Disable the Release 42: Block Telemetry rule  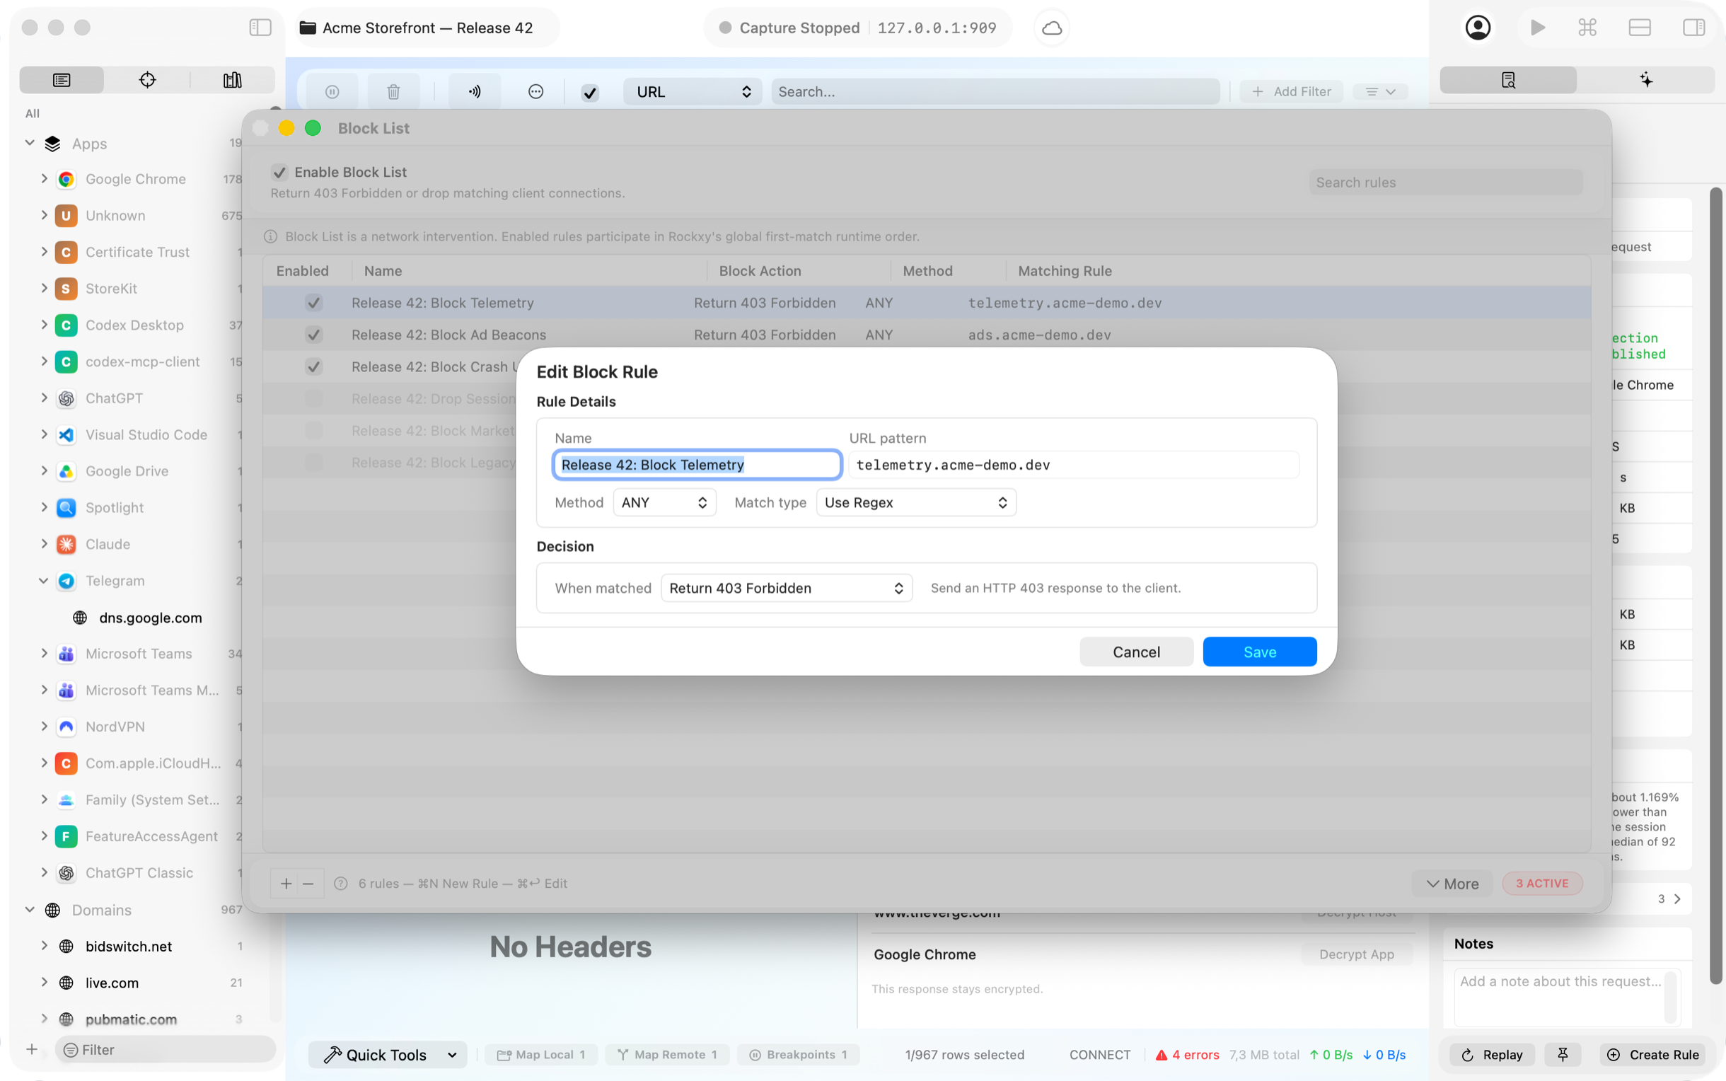314,303
